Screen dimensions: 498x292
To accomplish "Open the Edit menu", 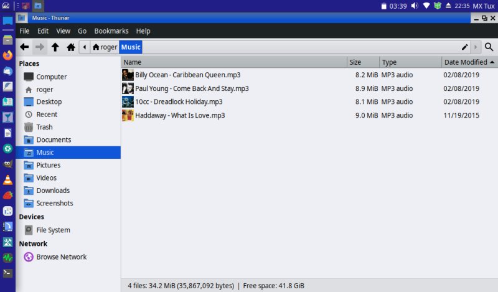I will click(43, 31).
